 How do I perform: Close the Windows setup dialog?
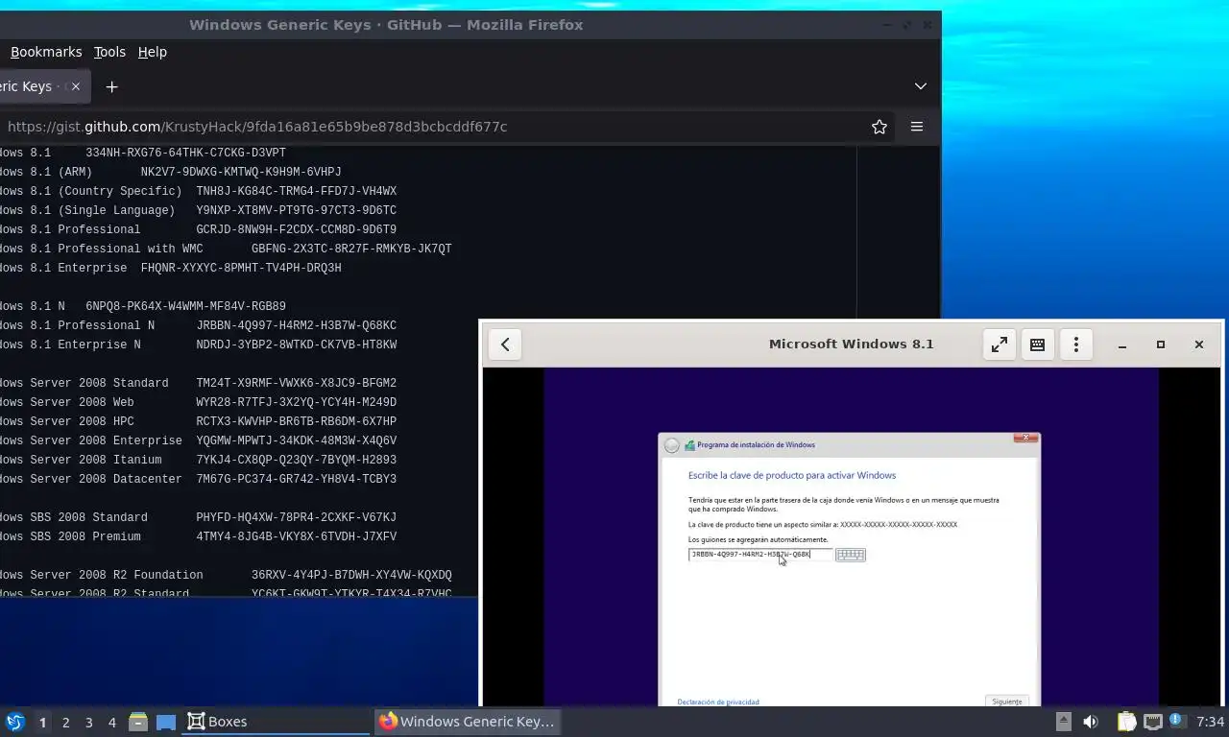(x=1025, y=438)
